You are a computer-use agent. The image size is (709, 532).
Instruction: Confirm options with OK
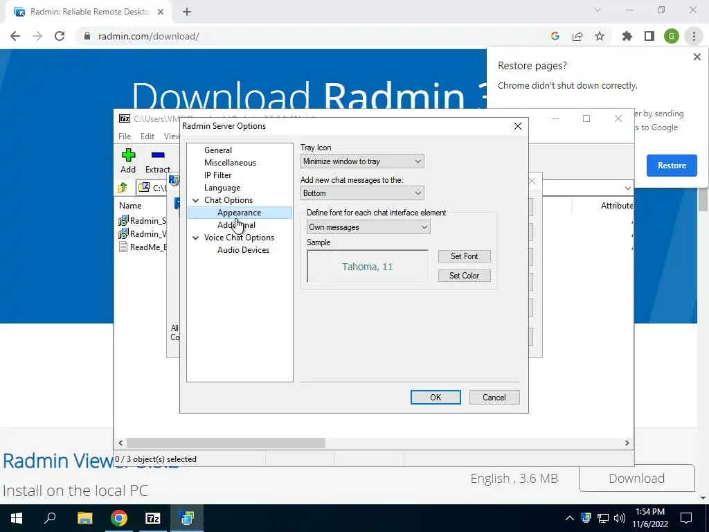(436, 397)
